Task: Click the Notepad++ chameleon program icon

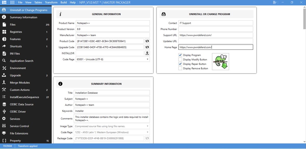Action: (221, 61)
